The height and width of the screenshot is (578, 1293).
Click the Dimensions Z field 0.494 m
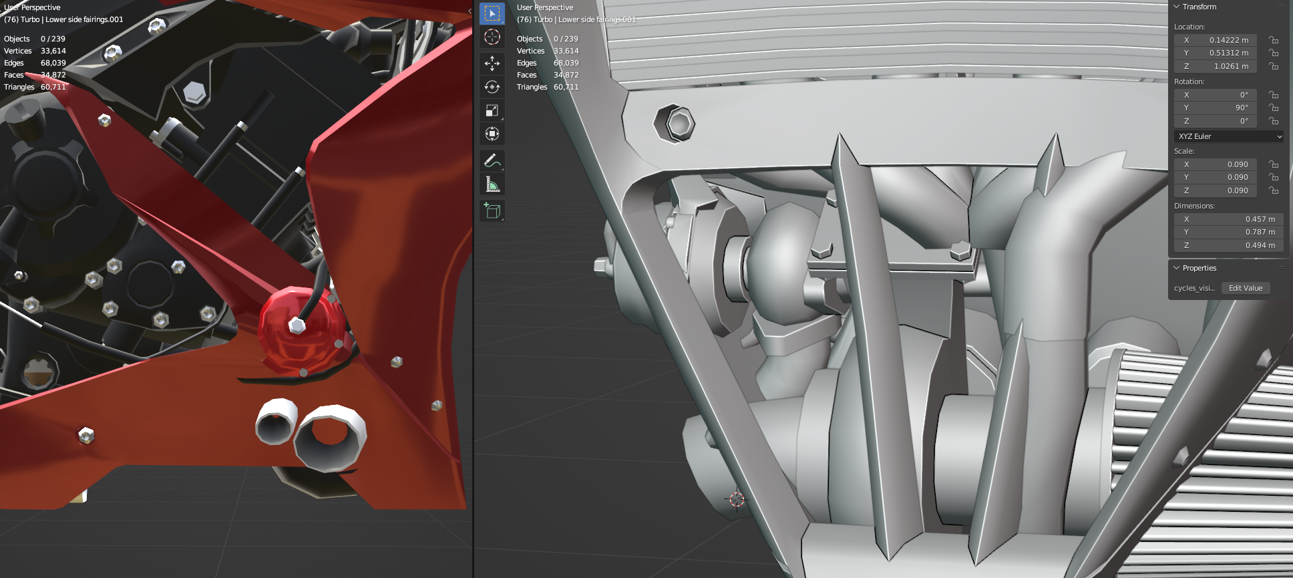(x=1229, y=245)
